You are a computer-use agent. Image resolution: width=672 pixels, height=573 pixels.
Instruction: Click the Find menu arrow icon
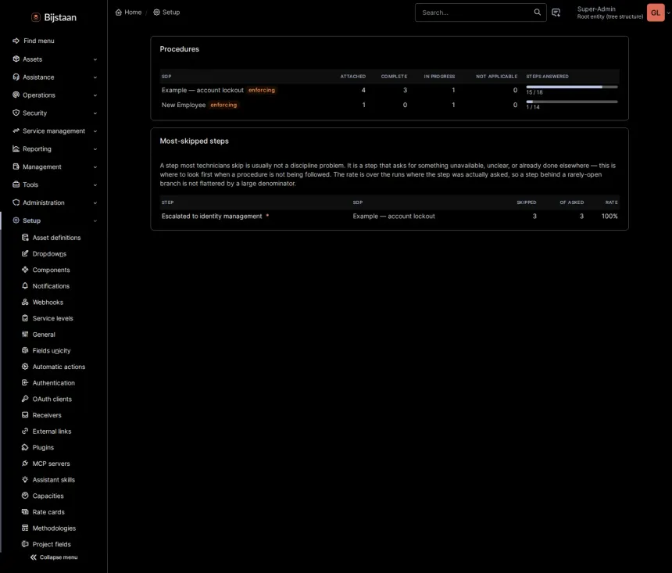[x=16, y=41]
